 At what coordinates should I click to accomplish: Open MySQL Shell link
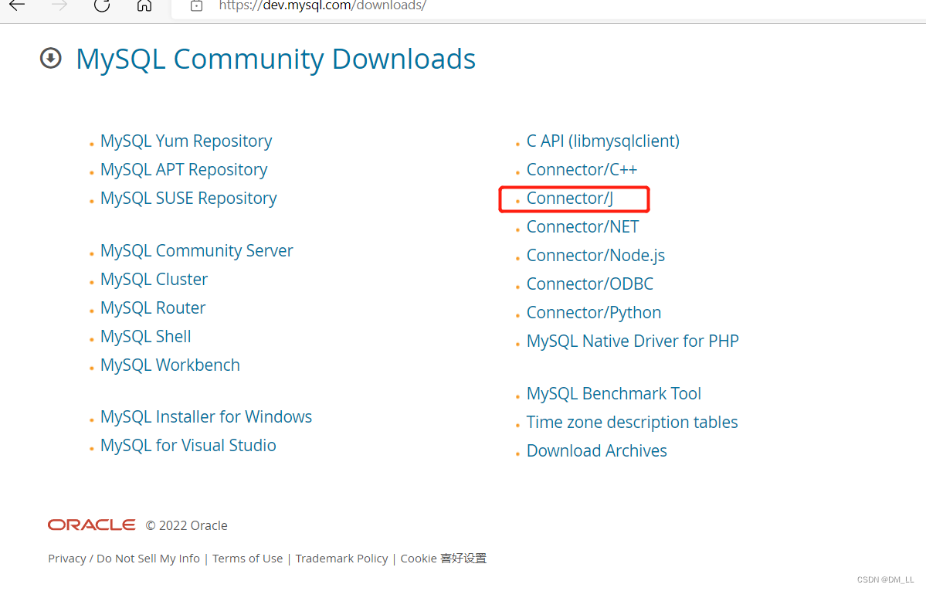146,336
